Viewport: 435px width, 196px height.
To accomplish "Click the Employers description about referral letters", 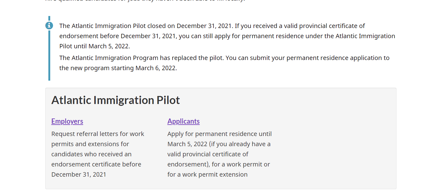I will [x=98, y=154].
